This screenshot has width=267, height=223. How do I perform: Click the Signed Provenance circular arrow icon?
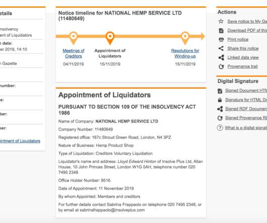tap(220, 118)
